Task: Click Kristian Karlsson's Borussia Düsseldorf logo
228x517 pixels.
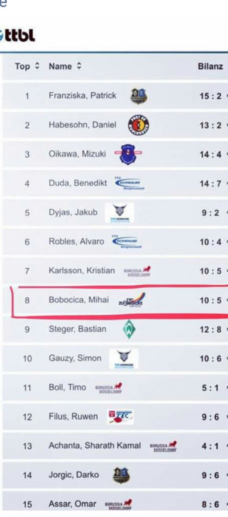Action: [138, 271]
